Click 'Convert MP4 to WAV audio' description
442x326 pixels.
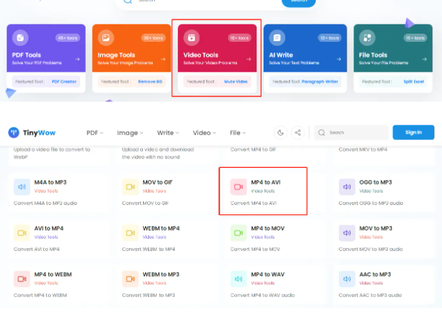tap(262, 295)
